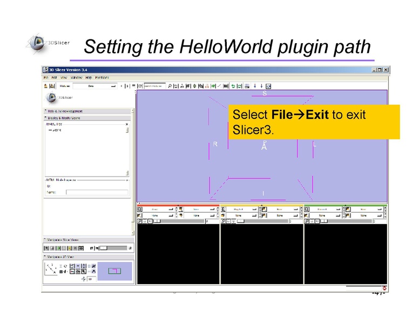Toggle the yellow icon in Manipulate Slice Views
Image resolution: width=419 pixels, height=324 pixels.
click(70, 248)
